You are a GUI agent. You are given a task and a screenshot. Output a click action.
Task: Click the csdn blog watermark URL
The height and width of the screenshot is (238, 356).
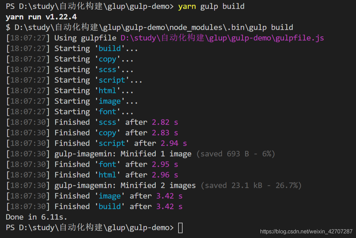[x=306, y=232]
